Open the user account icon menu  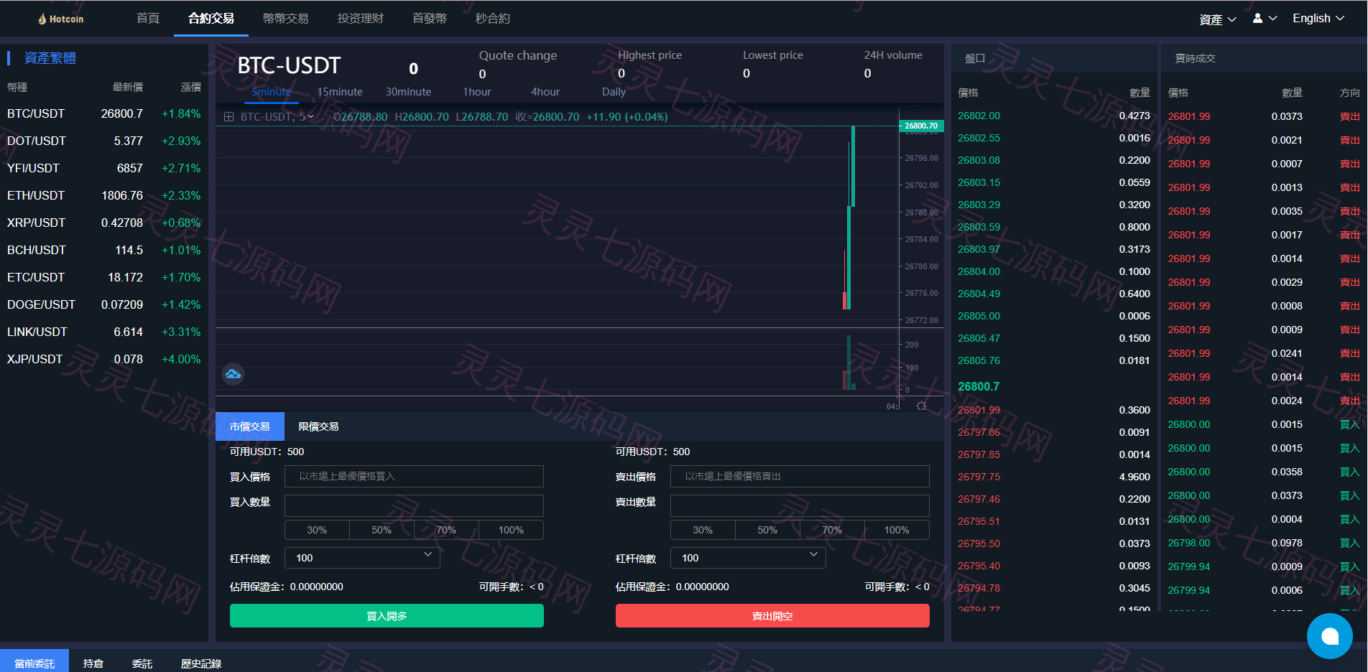pyautogui.click(x=1265, y=19)
